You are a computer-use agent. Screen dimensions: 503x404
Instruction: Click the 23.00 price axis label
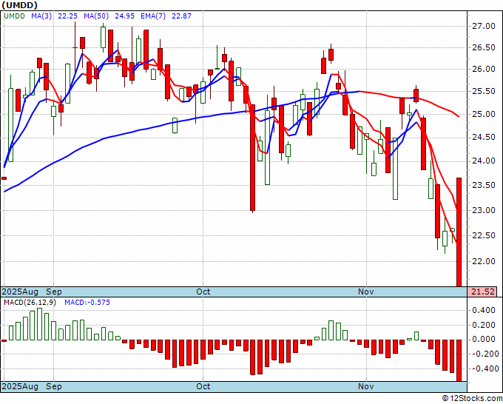click(484, 210)
